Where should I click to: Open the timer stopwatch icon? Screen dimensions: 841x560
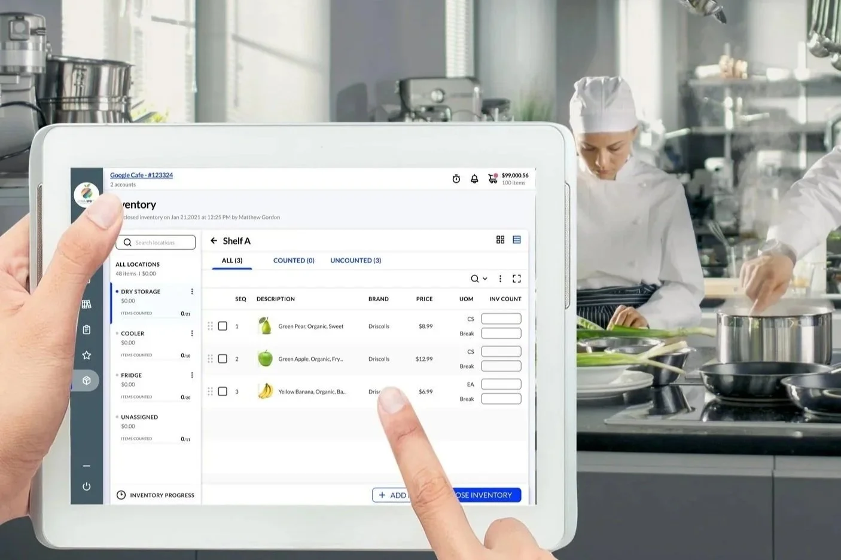coord(456,179)
